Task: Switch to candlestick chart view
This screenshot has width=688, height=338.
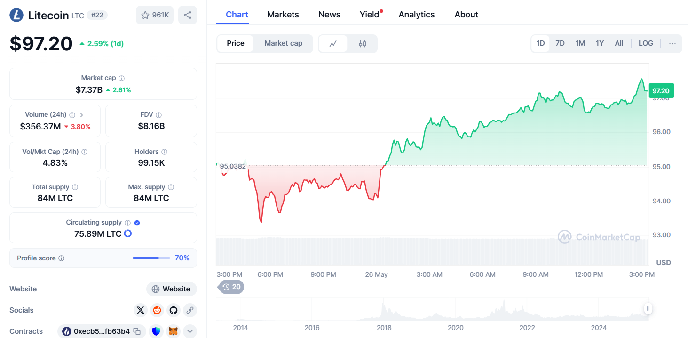Action: (x=362, y=44)
